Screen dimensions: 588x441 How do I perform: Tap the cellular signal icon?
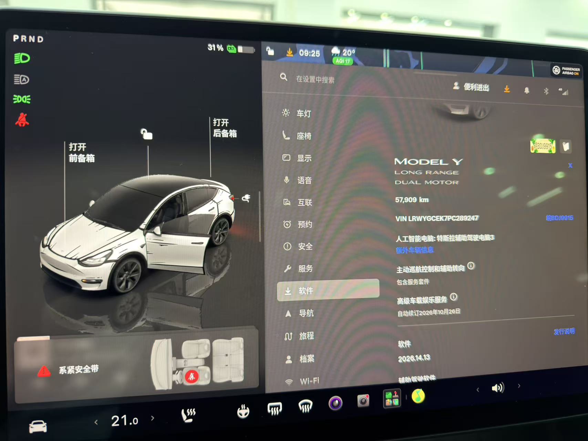point(563,91)
